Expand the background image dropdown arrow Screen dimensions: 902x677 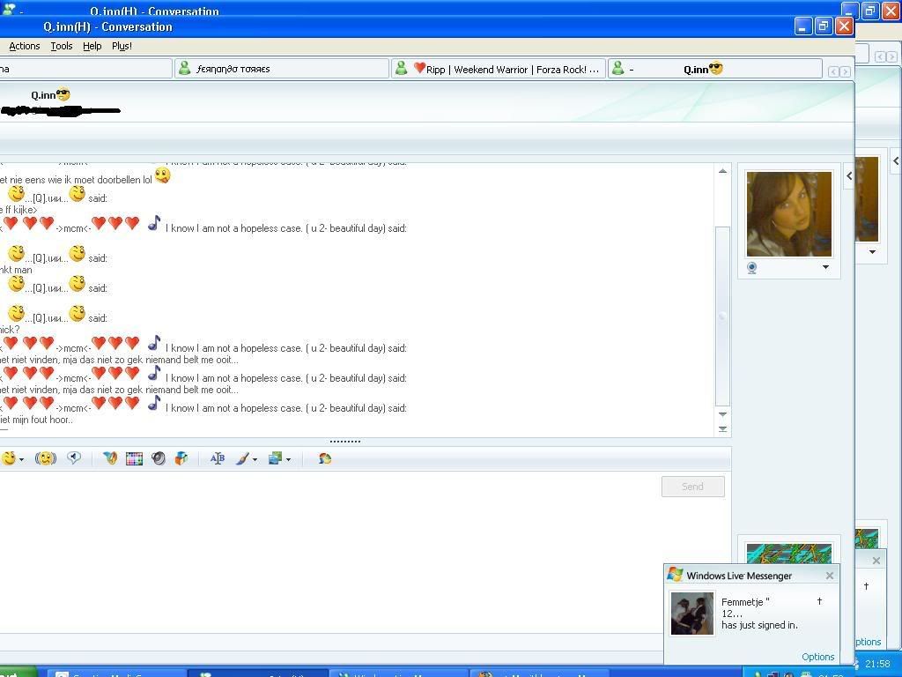click(288, 459)
